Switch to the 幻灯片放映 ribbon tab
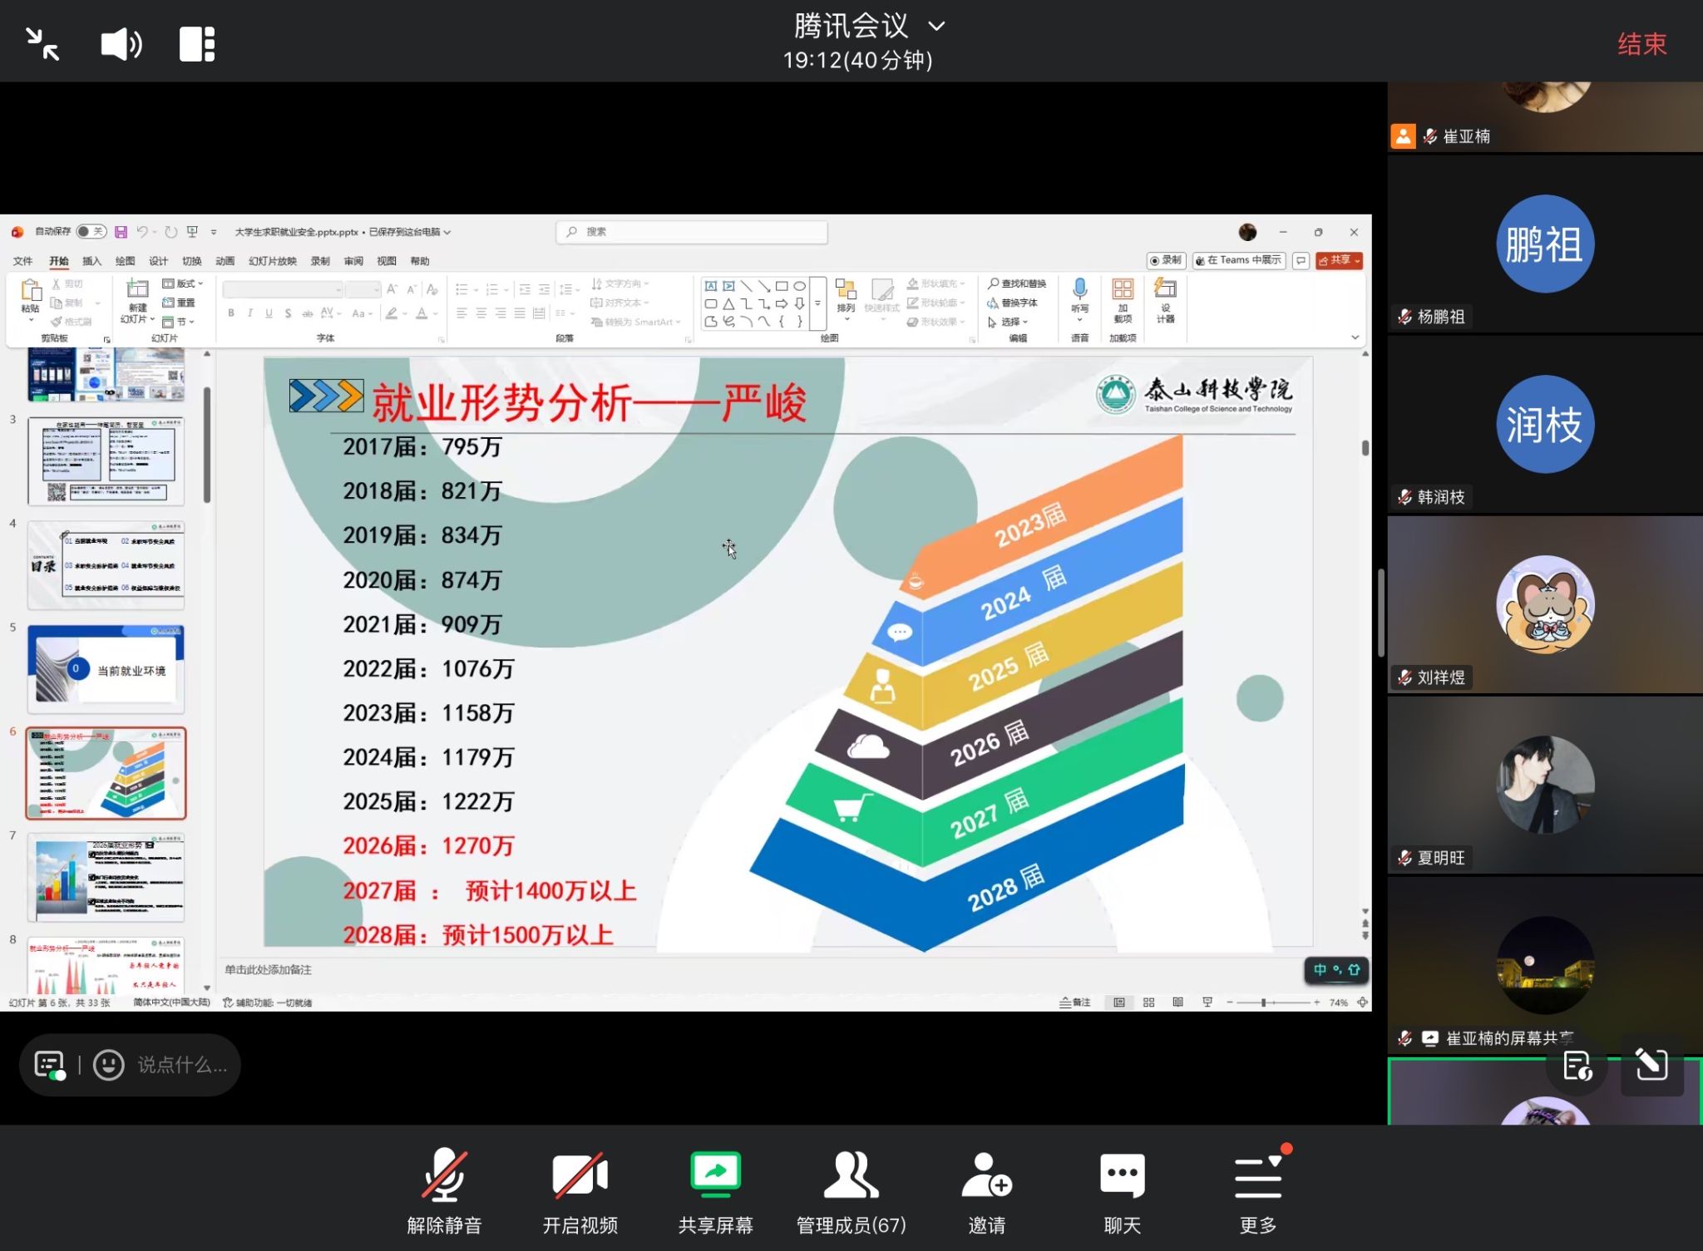Viewport: 1703px width, 1251px height. [272, 261]
